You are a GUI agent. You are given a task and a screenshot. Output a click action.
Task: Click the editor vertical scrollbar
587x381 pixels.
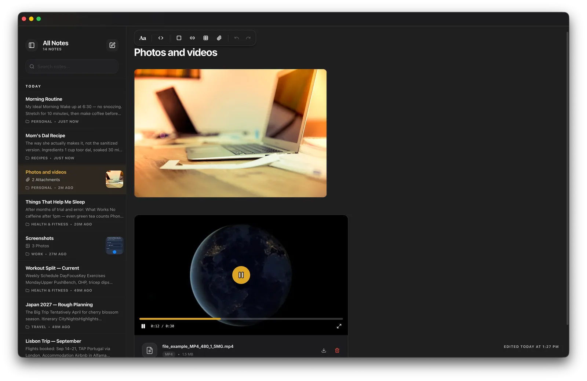click(567, 178)
